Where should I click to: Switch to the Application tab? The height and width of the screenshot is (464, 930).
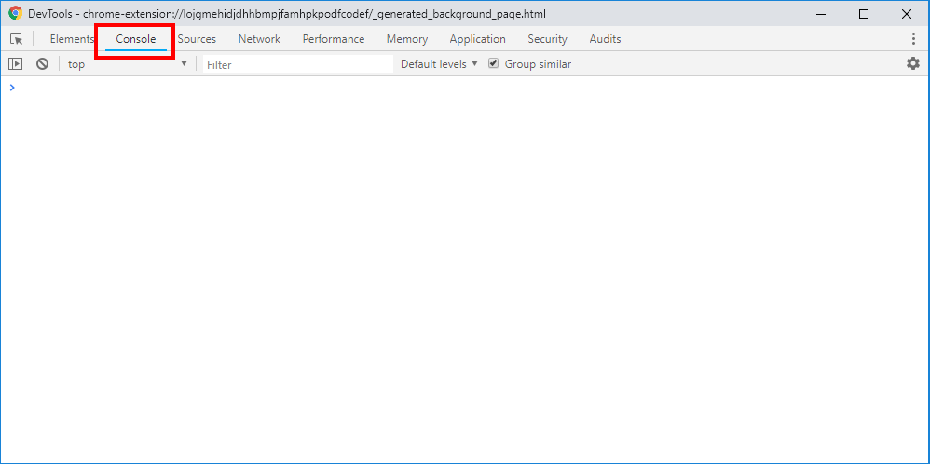(x=477, y=39)
